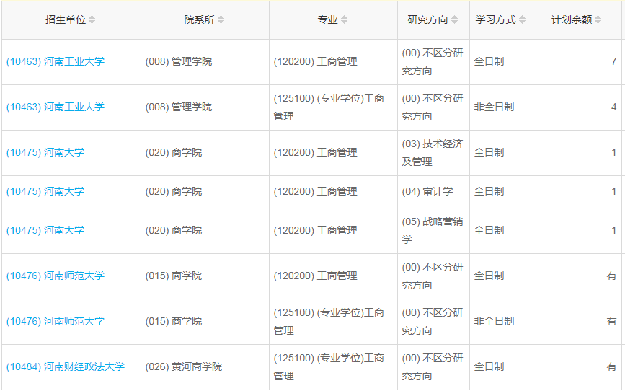Click 河南师范大学 link in the 非全日制 row
This screenshot has height=391, width=625.
(x=56, y=322)
